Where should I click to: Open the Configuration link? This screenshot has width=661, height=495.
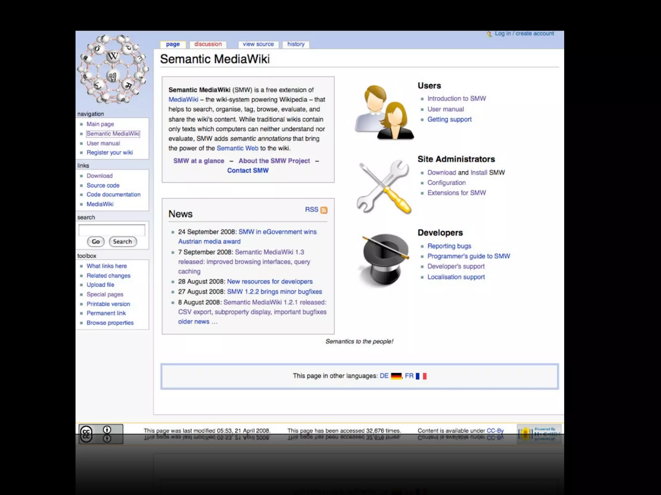(447, 183)
